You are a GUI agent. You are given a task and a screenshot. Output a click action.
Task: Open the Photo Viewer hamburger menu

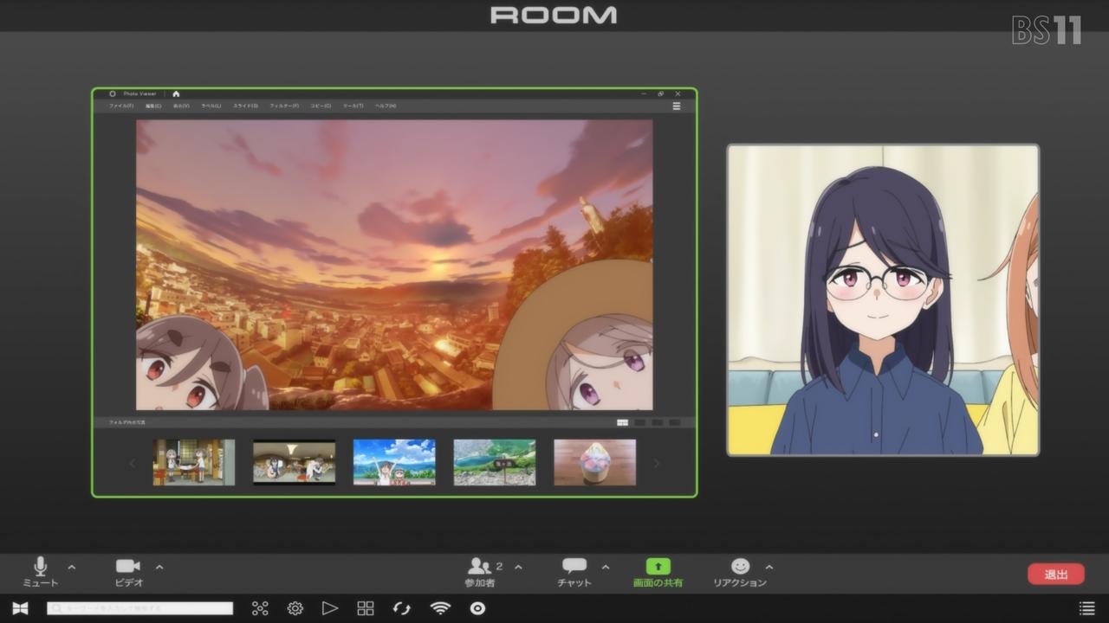(677, 106)
